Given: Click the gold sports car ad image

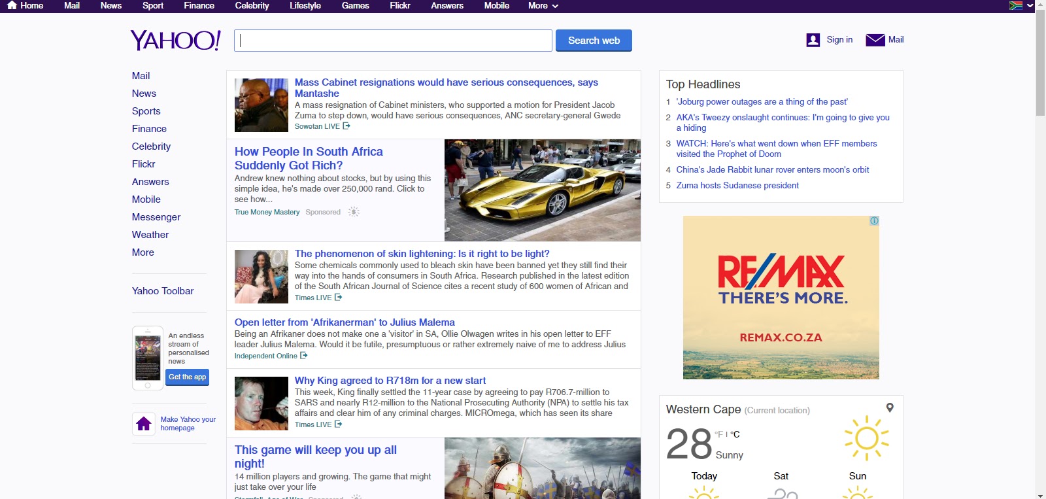Looking at the screenshot, I should (x=543, y=190).
